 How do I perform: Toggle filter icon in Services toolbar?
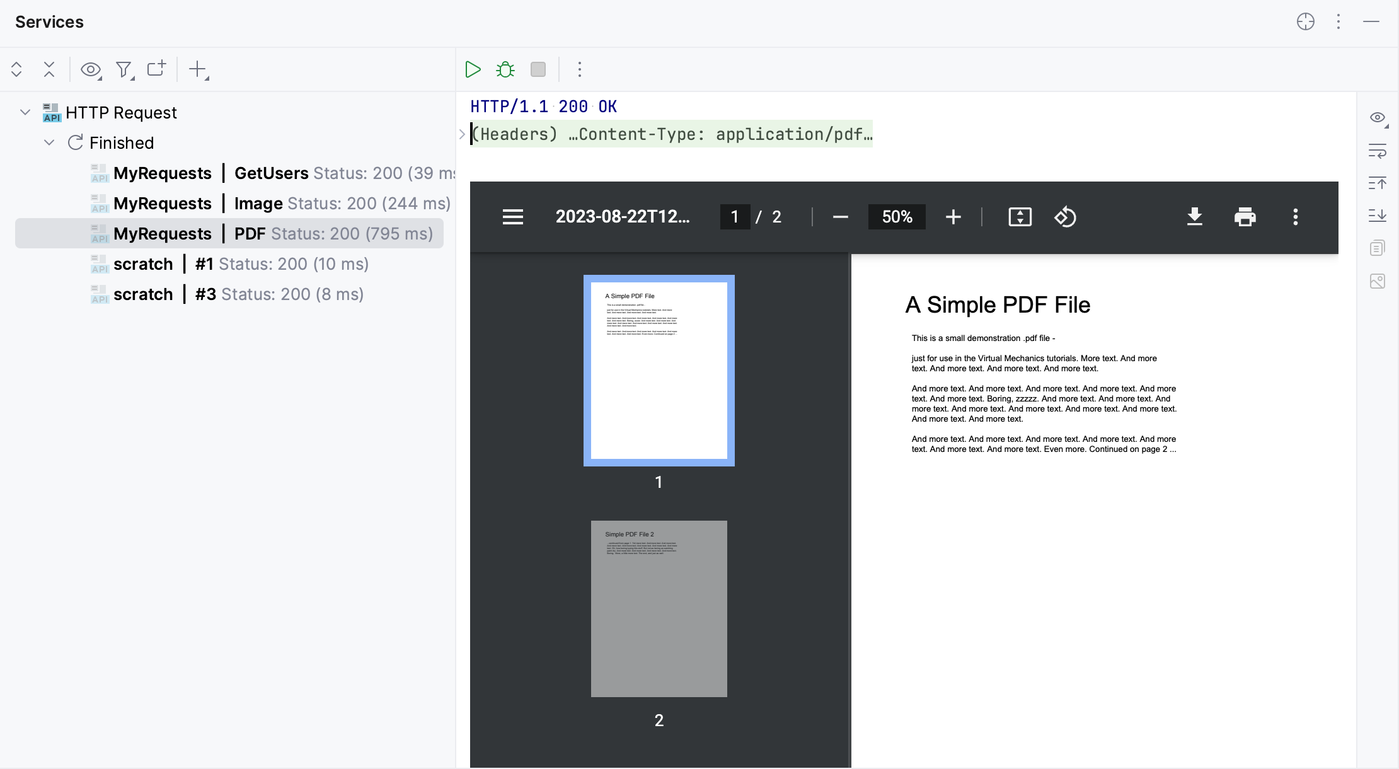click(x=124, y=69)
